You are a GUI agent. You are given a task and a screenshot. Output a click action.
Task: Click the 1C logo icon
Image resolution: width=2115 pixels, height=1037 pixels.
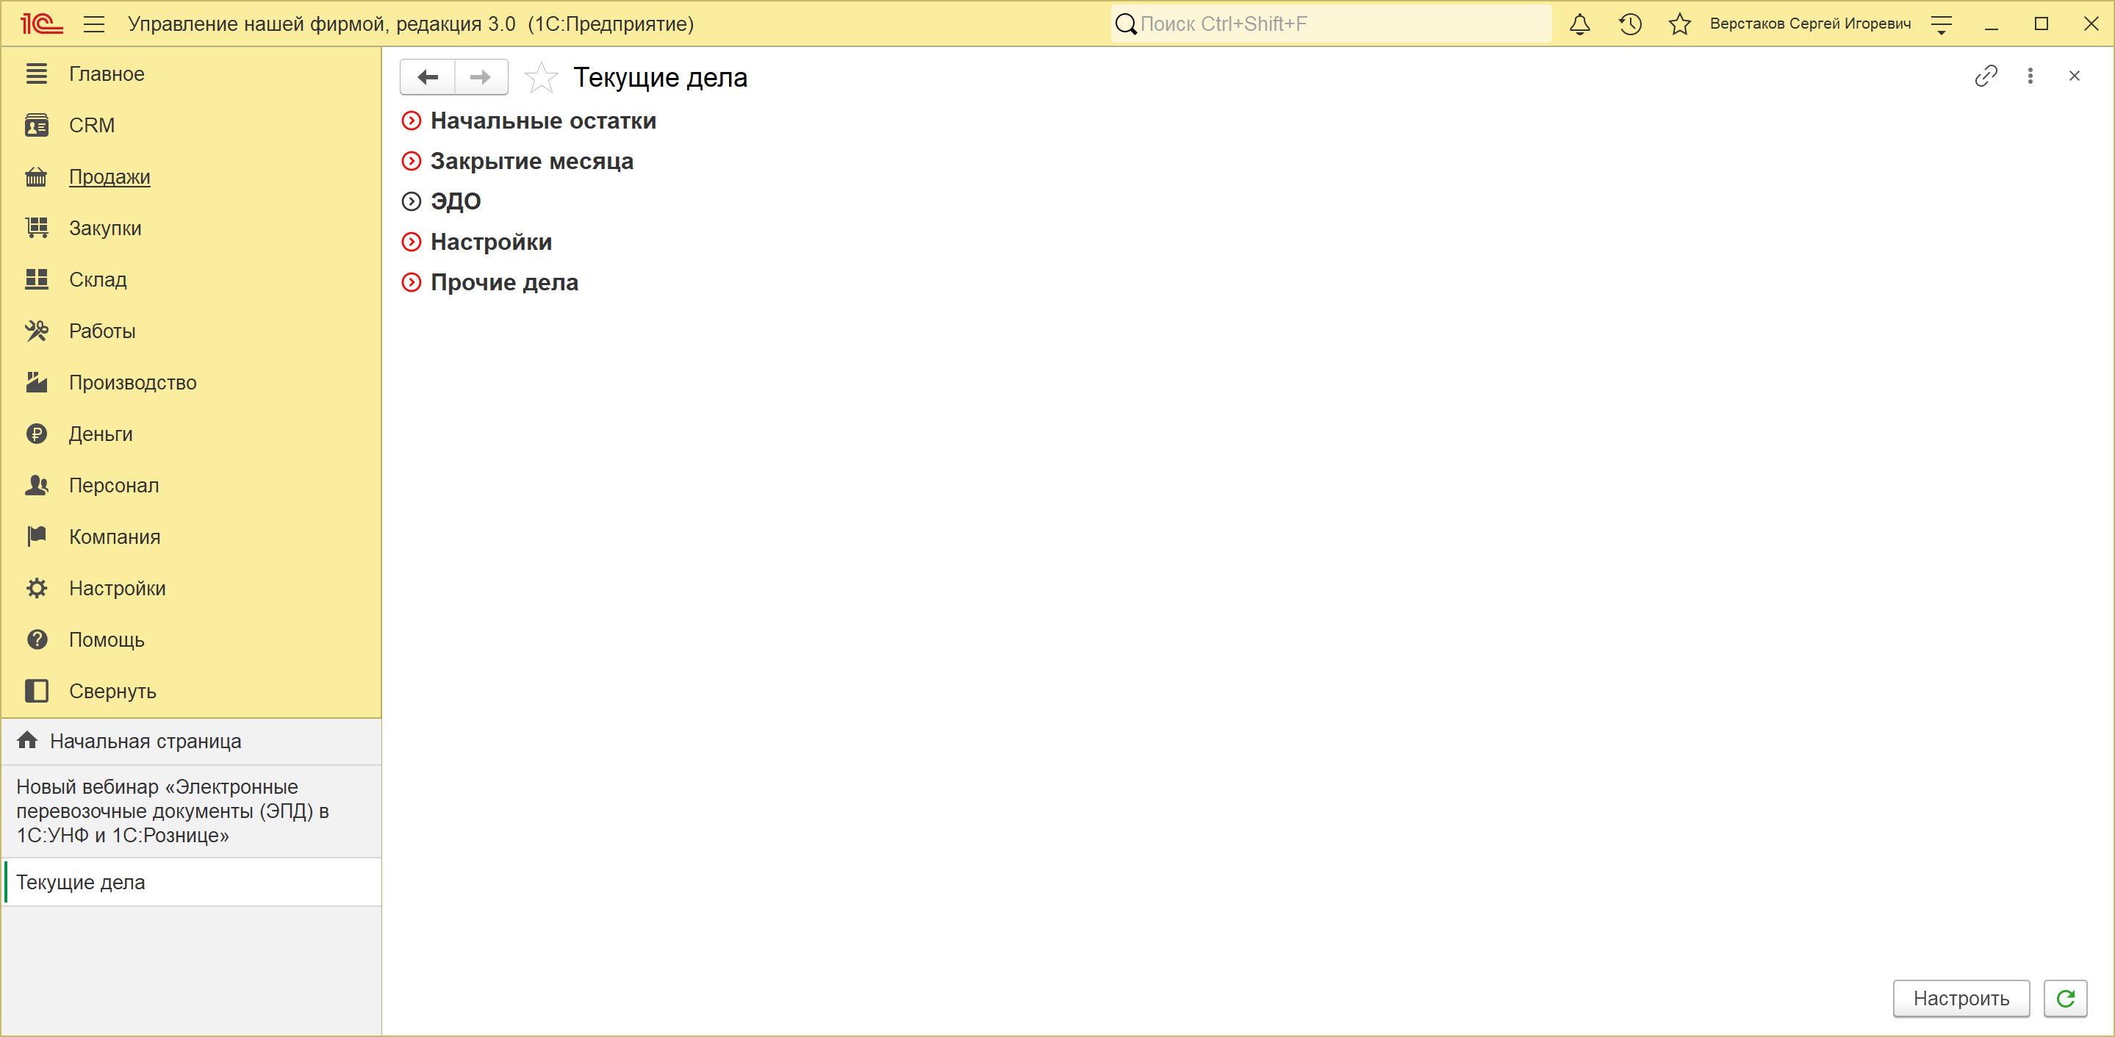42,24
